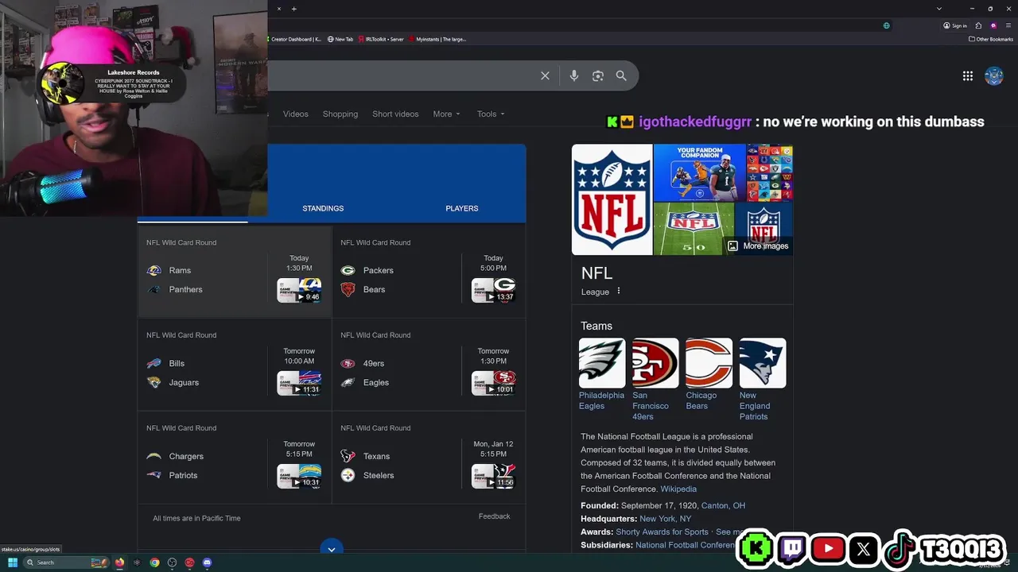Open the browser tab list chevron

point(938,9)
